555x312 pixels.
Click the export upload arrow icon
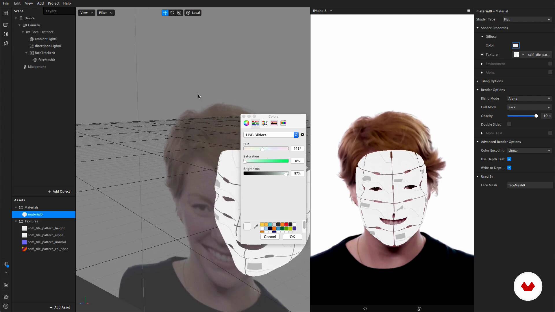(6, 273)
